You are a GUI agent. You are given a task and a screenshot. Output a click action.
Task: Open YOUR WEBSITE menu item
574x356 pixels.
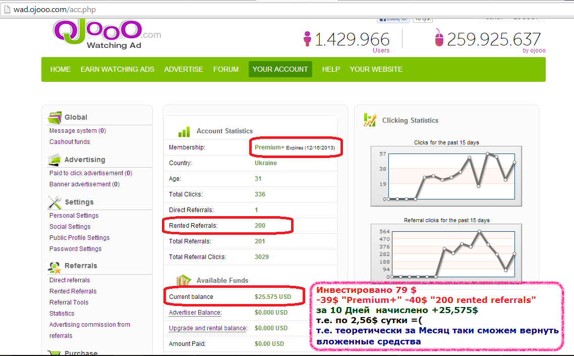tap(376, 69)
